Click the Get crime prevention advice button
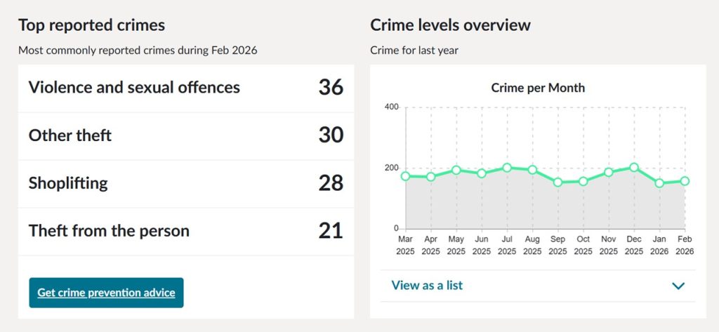Image resolution: width=719 pixels, height=332 pixels. pyautogui.click(x=106, y=293)
